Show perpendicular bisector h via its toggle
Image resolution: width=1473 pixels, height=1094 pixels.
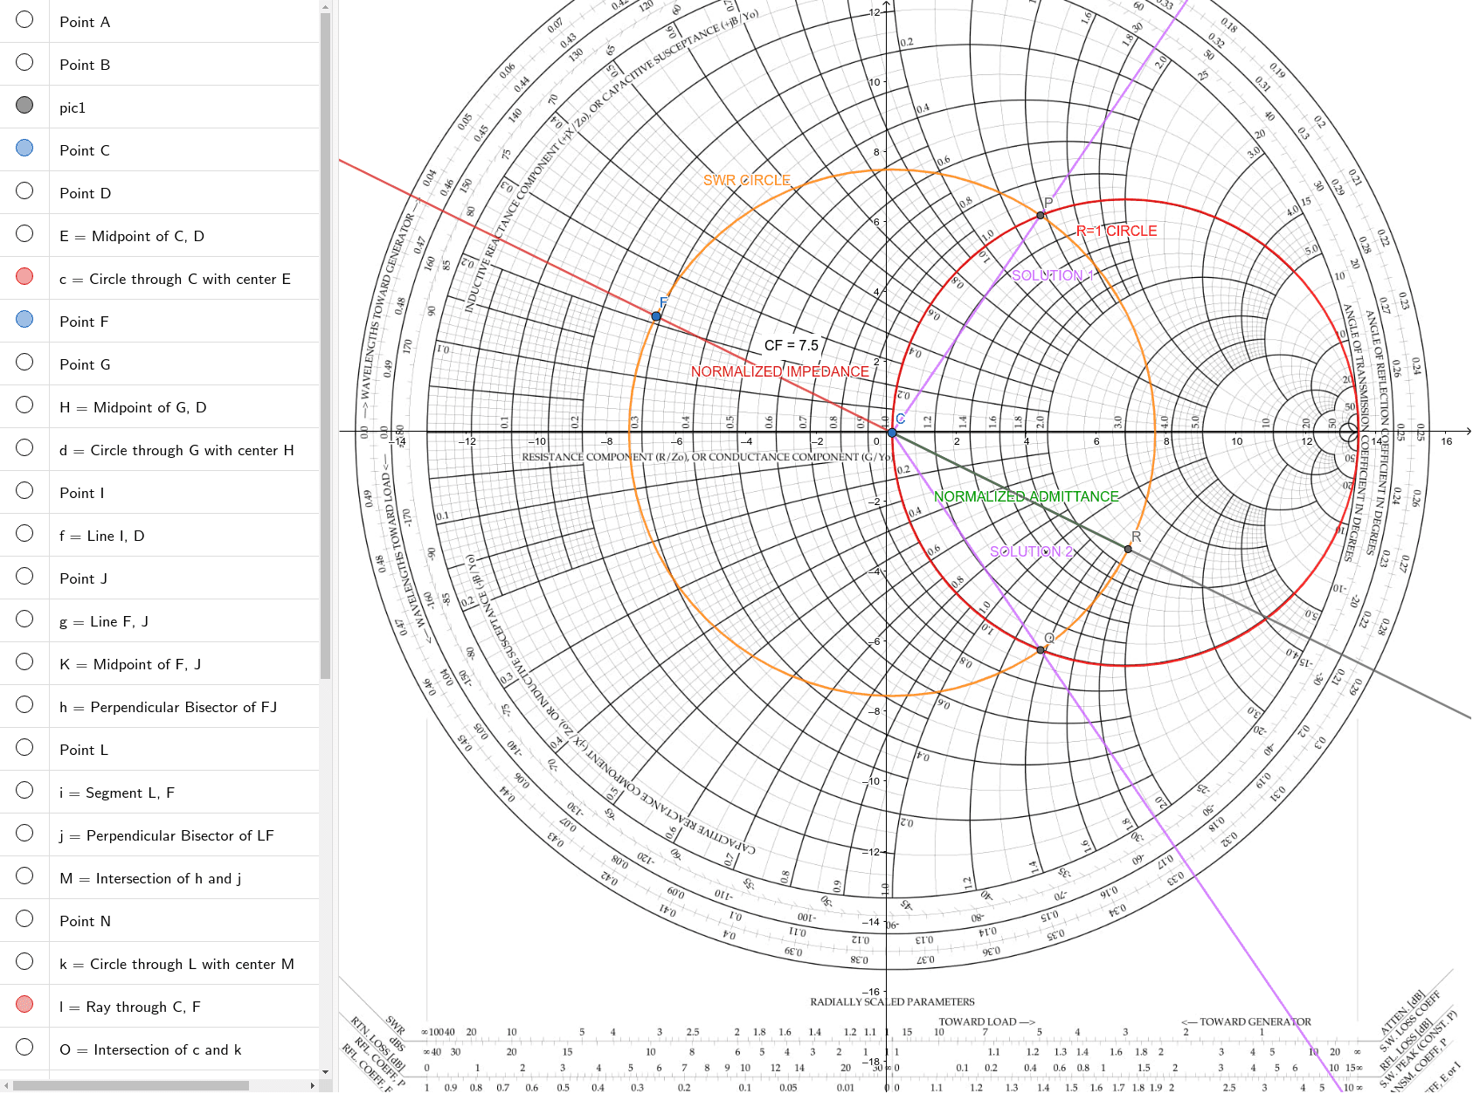click(24, 704)
